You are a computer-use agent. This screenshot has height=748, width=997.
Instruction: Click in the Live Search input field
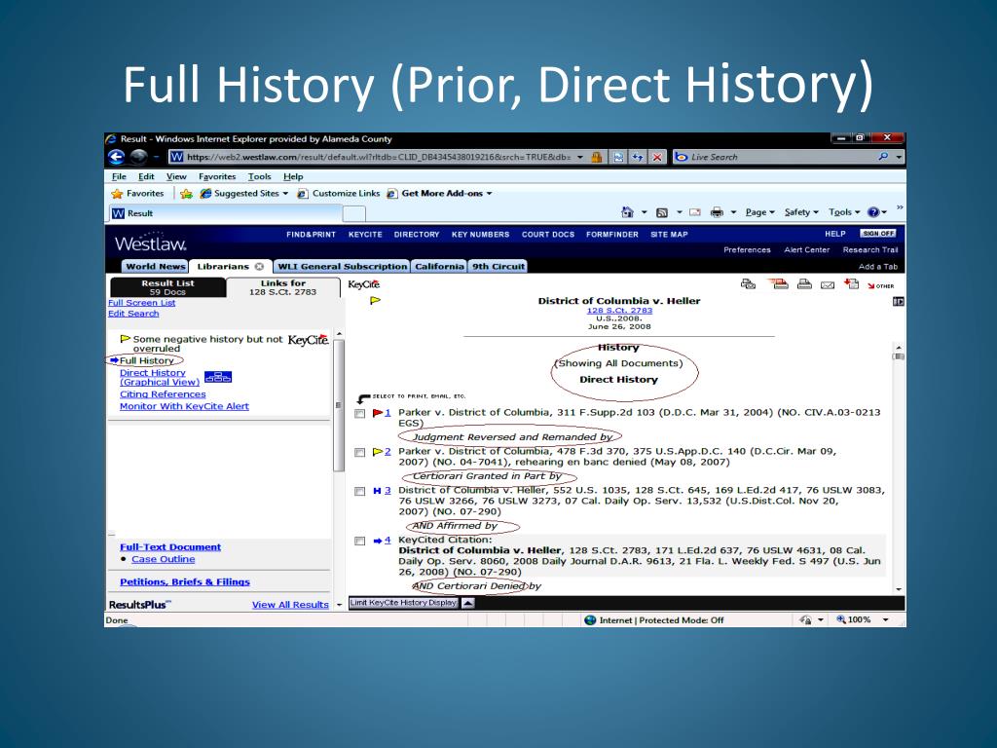point(776,157)
